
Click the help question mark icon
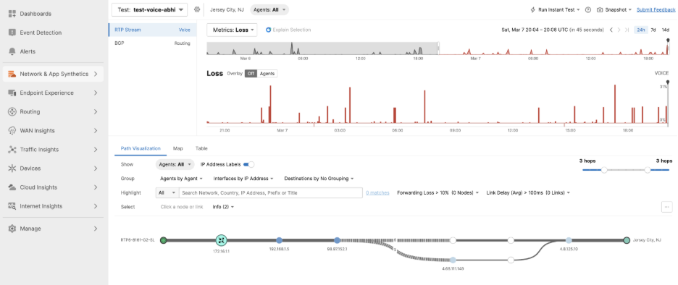click(x=588, y=9)
